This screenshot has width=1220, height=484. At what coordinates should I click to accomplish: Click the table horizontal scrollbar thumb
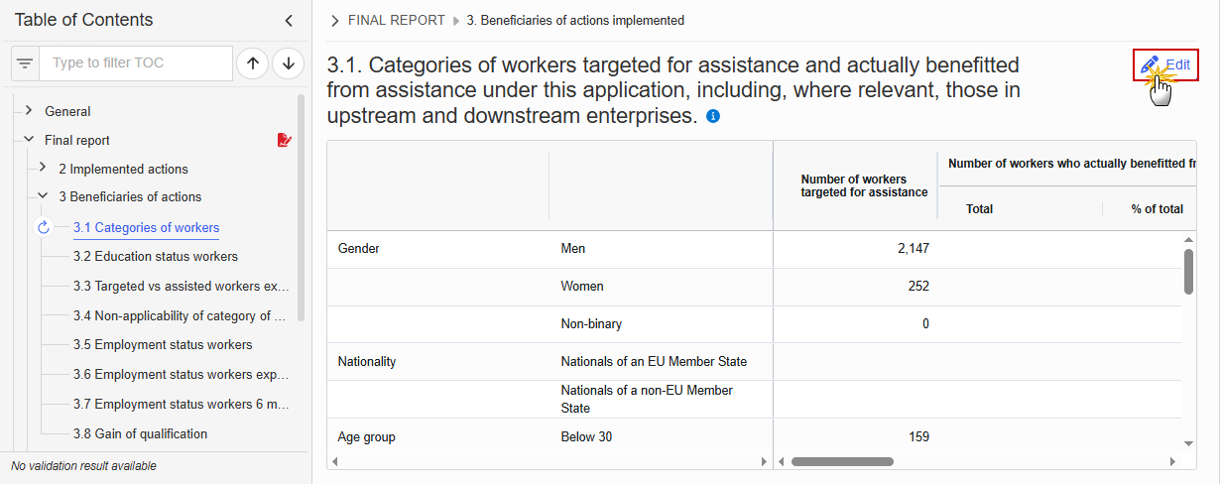pyautogui.click(x=842, y=461)
